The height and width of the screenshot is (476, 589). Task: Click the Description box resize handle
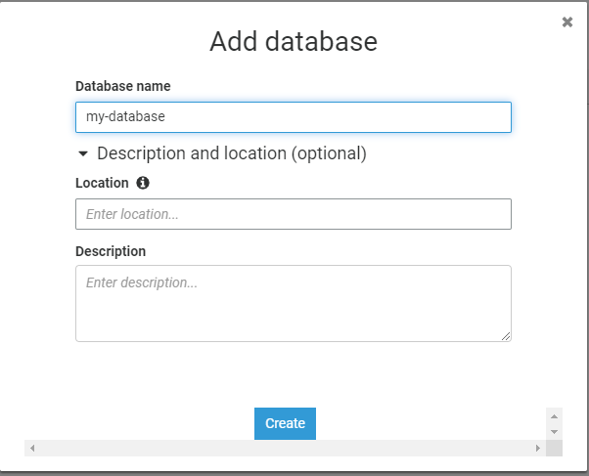pyautogui.click(x=506, y=336)
